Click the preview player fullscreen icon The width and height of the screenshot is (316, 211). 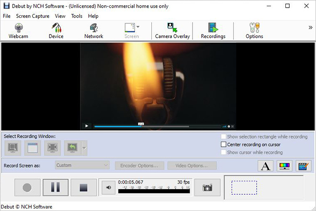click(232, 126)
